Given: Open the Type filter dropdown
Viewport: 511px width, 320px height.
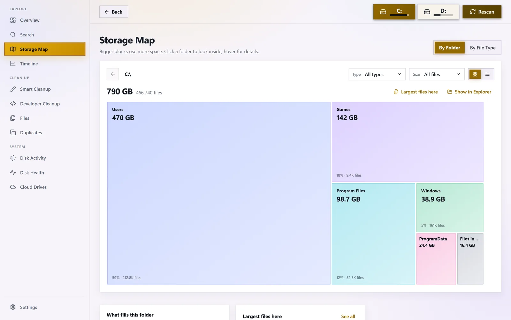Looking at the screenshot, I should 377,74.
